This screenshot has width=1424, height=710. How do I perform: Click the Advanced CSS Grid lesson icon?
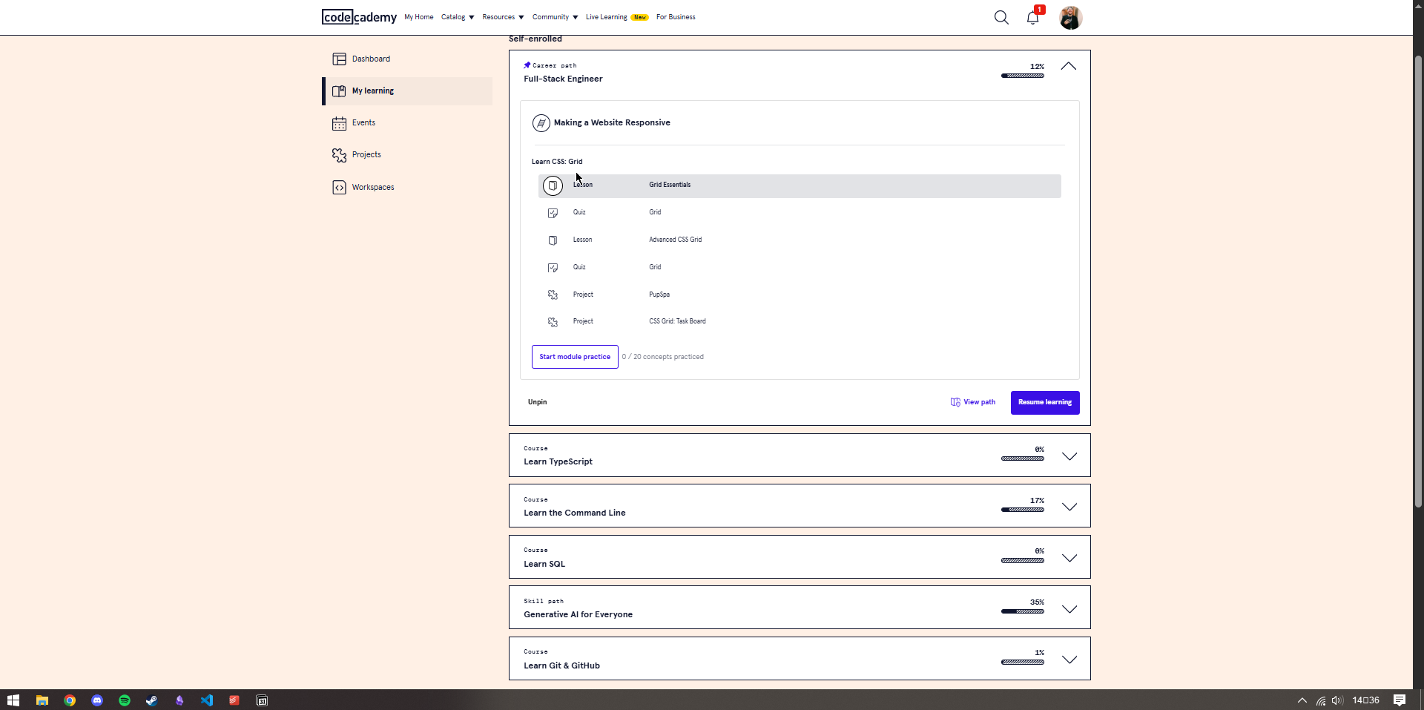[x=553, y=240]
